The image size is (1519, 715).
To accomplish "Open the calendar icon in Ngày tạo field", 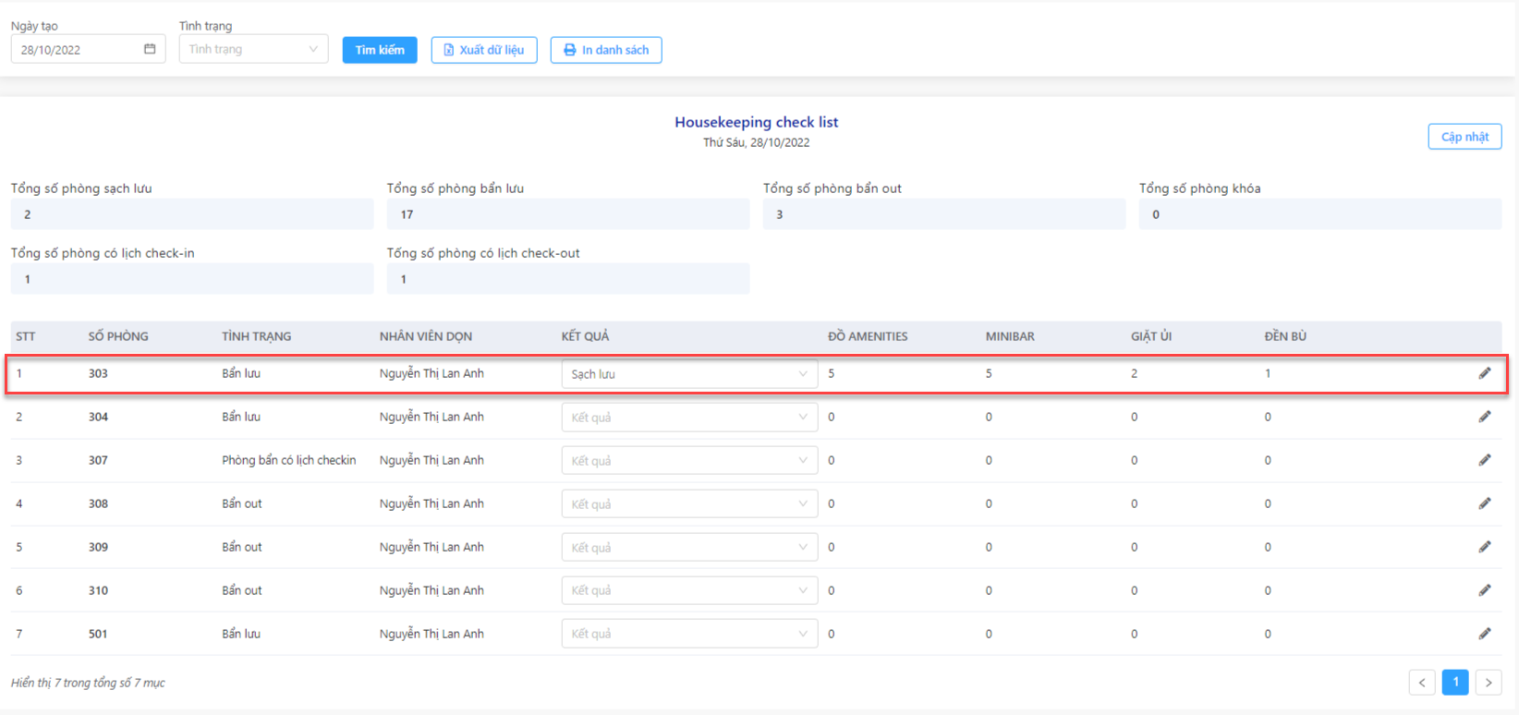I will pyautogui.click(x=150, y=49).
